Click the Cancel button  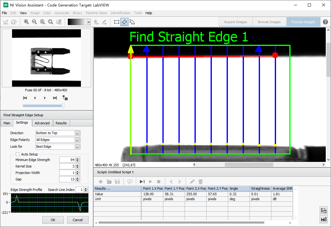(x=78, y=220)
